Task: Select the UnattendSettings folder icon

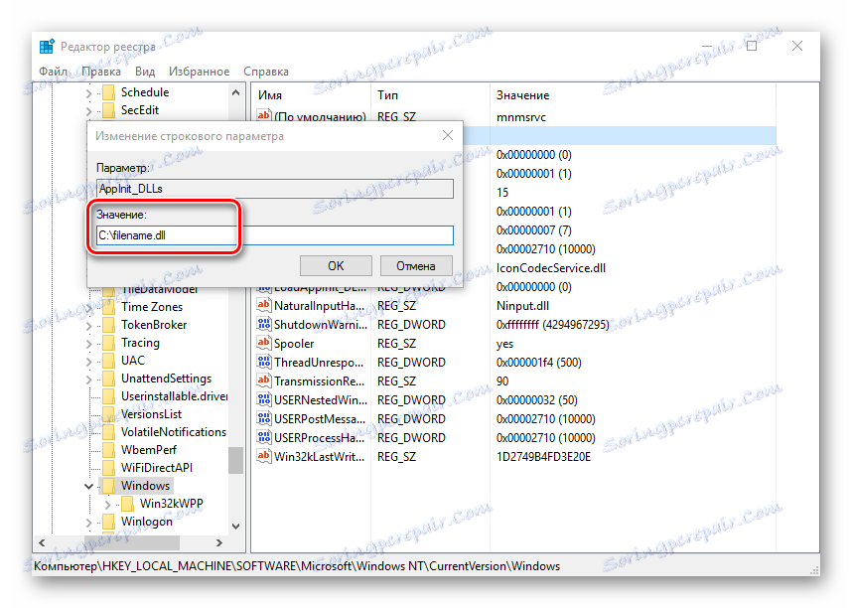Action: click(x=108, y=380)
